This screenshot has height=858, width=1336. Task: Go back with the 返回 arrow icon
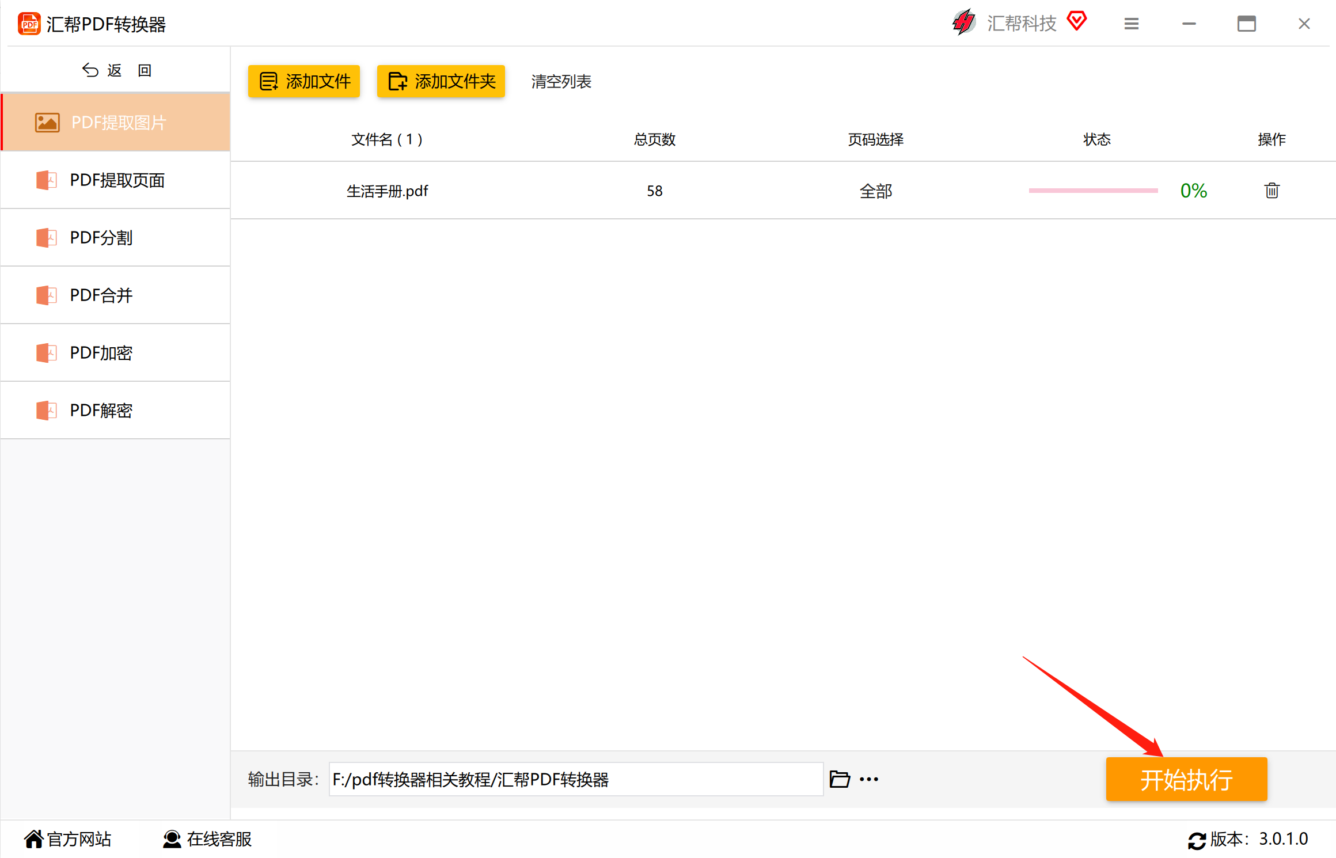tap(90, 70)
